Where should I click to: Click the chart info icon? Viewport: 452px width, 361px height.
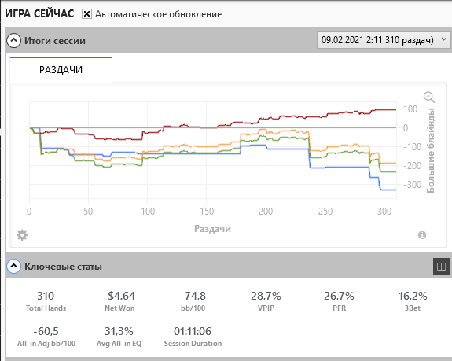[x=422, y=235]
